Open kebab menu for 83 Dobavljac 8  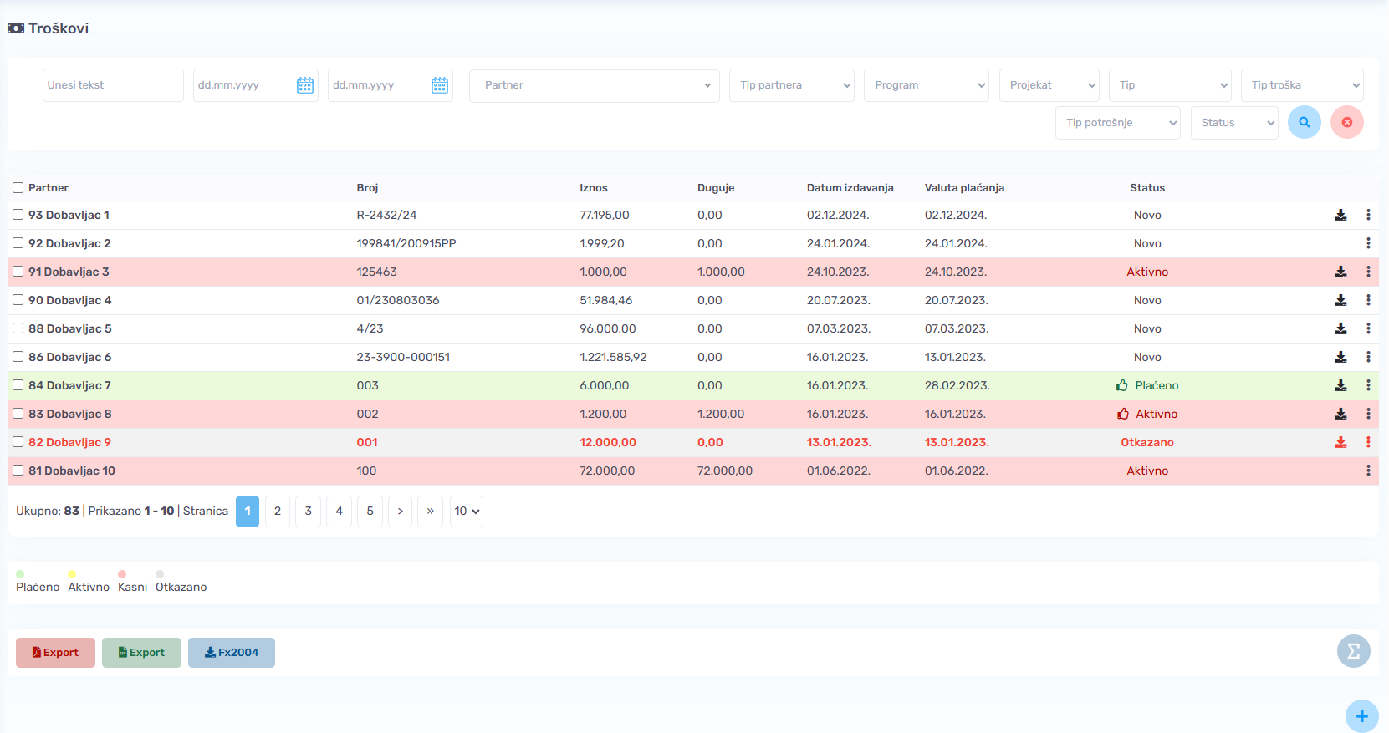pyautogui.click(x=1368, y=414)
